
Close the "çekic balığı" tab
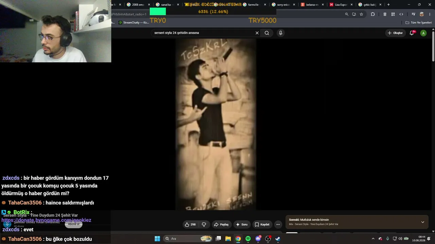tap(380, 5)
